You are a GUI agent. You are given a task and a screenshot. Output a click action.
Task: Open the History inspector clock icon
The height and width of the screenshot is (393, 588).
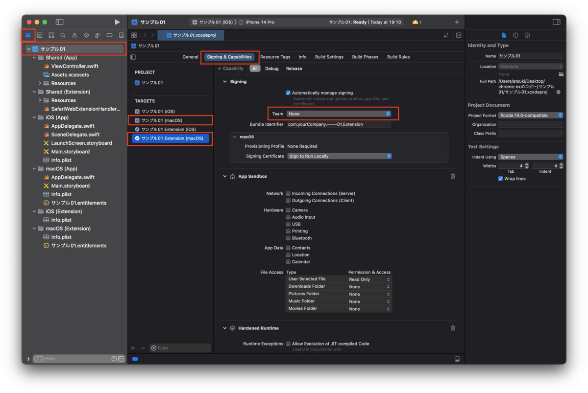click(x=515, y=35)
